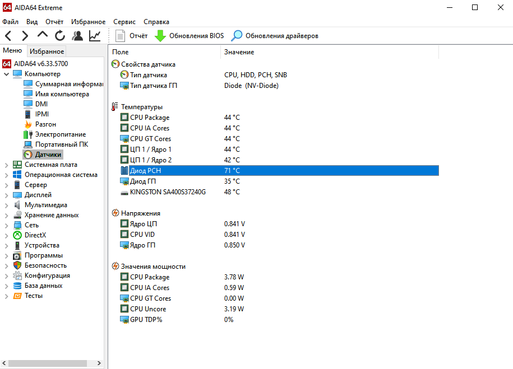
Task: Collapse the Компьютер tree node
Action: click(6, 74)
